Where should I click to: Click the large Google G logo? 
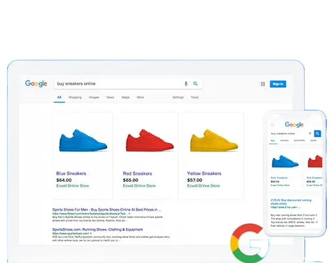click(250, 243)
